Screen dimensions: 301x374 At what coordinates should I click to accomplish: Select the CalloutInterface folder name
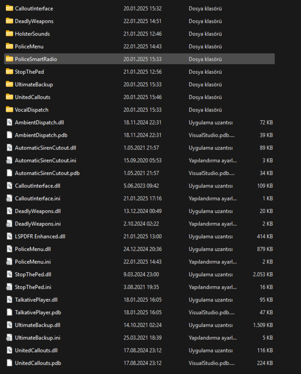point(34,8)
